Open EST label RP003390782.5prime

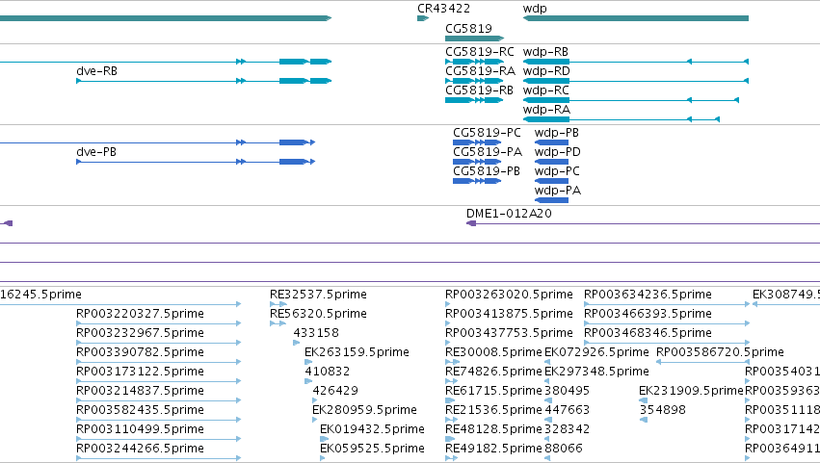point(140,352)
